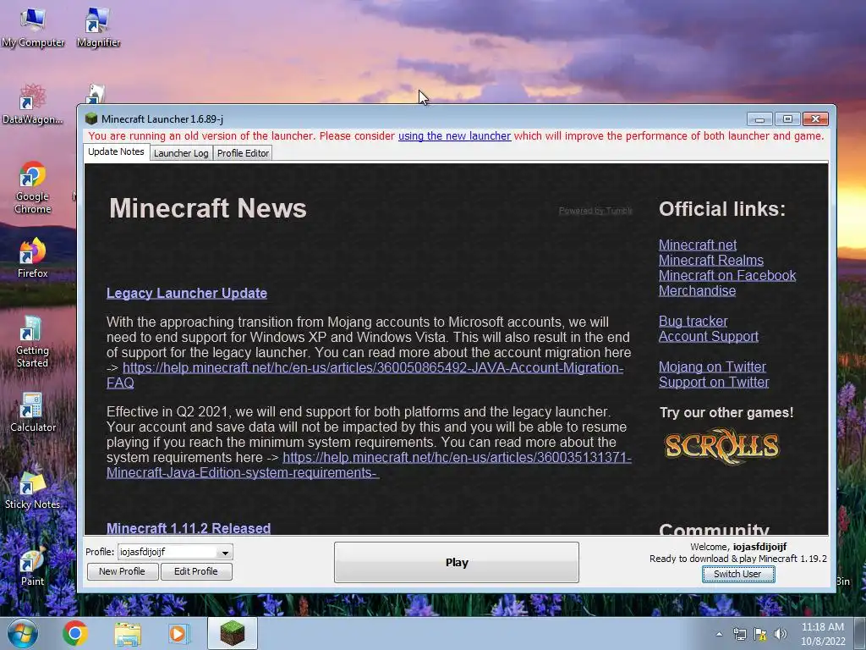Minimize the Minecraft Launcher window
The image size is (866, 650).
tap(760, 118)
